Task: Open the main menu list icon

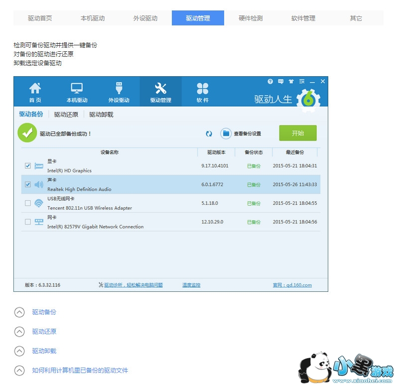Action: point(302,81)
